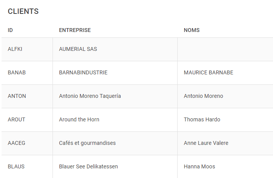Screen dimensions: 273x178
Task: Click the BARNABINDUSTRIE company cell
Action: point(83,73)
